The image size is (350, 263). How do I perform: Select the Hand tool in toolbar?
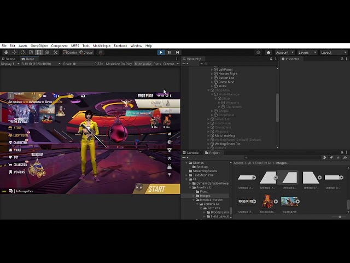click(x=6, y=53)
